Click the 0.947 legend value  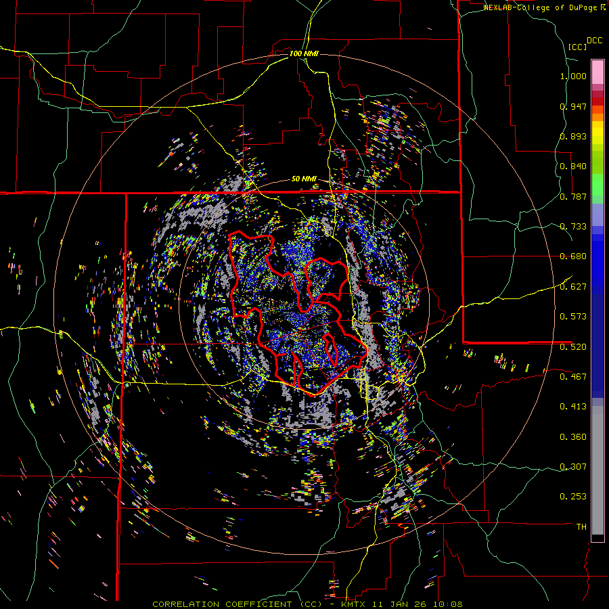pyautogui.click(x=573, y=106)
